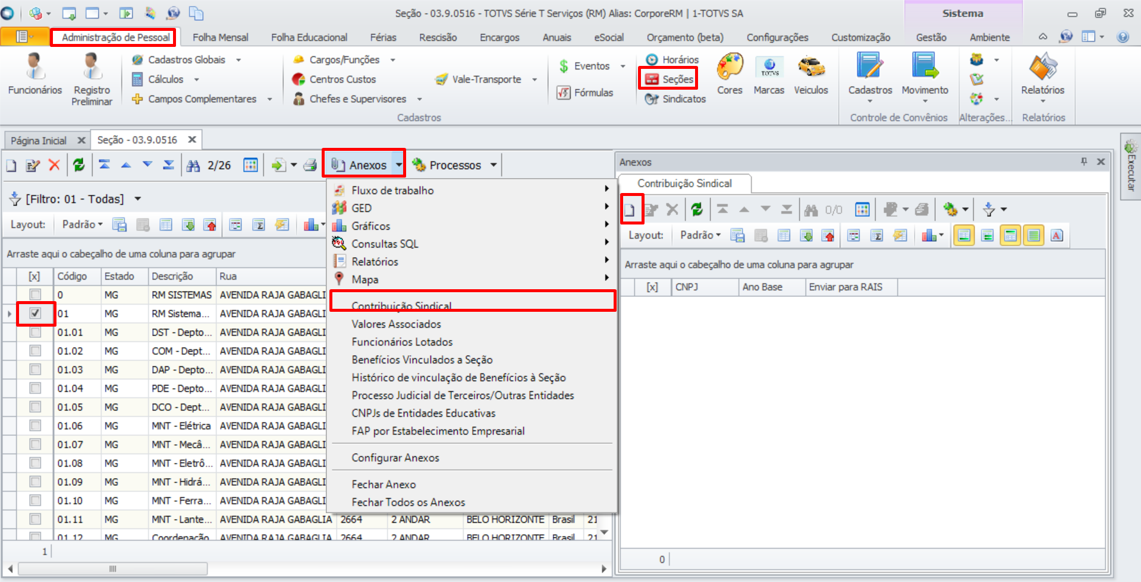Open Registro Preliminar in the ribbon
The image size is (1141, 582).
point(92,79)
